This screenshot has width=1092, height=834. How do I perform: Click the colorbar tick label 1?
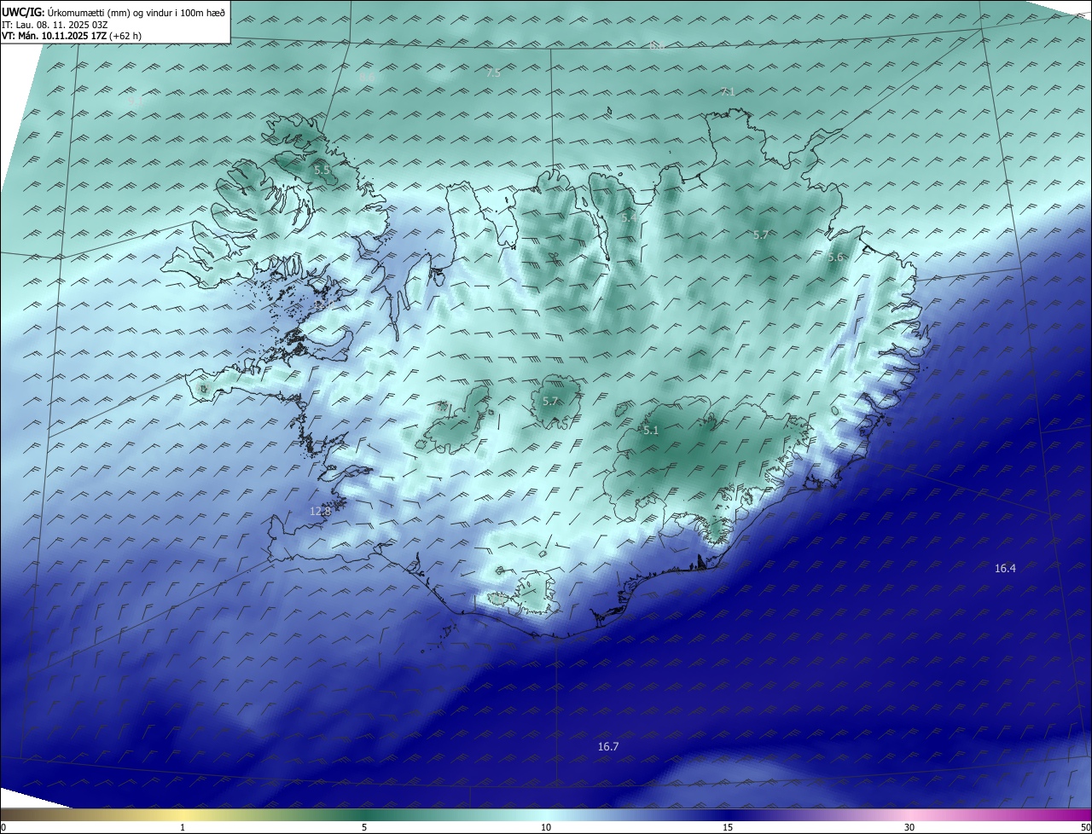[x=183, y=827]
